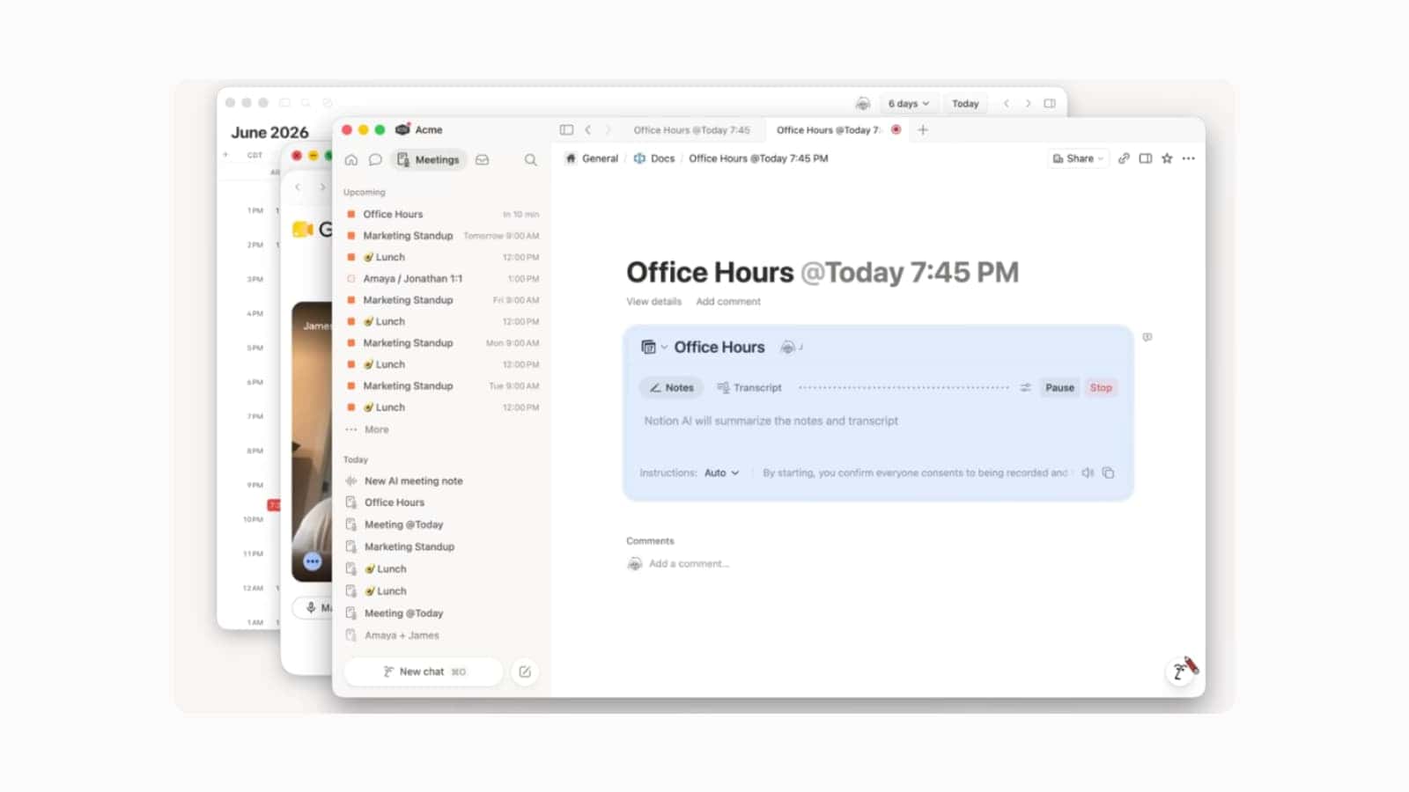Screen dimensions: 1409x792
Task: Click the audio waveform recording indicator
Action: (904, 387)
